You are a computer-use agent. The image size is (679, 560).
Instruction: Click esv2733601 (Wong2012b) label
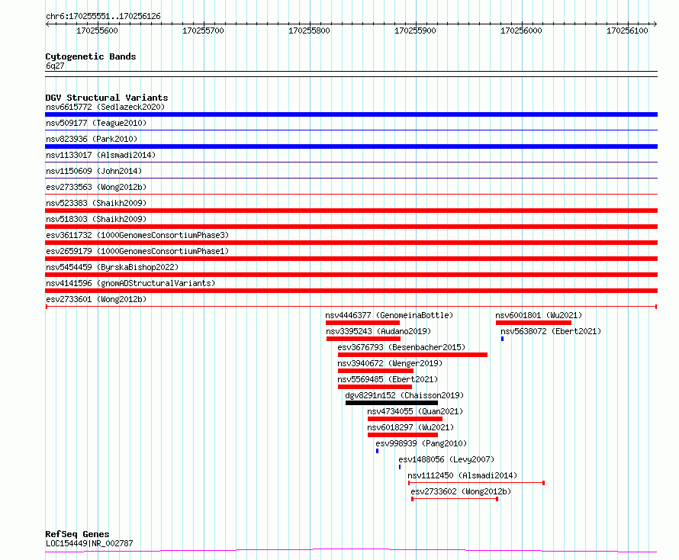[96, 299]
